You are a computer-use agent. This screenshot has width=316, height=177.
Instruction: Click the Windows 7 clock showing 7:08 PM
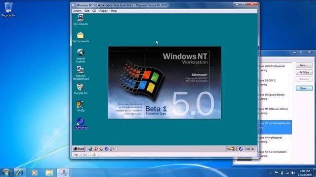click(305, 173)
